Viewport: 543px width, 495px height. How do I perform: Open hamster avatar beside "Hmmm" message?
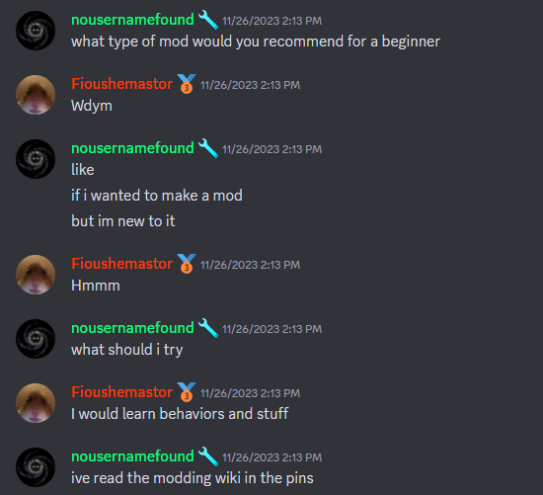(x=36, y=275)
